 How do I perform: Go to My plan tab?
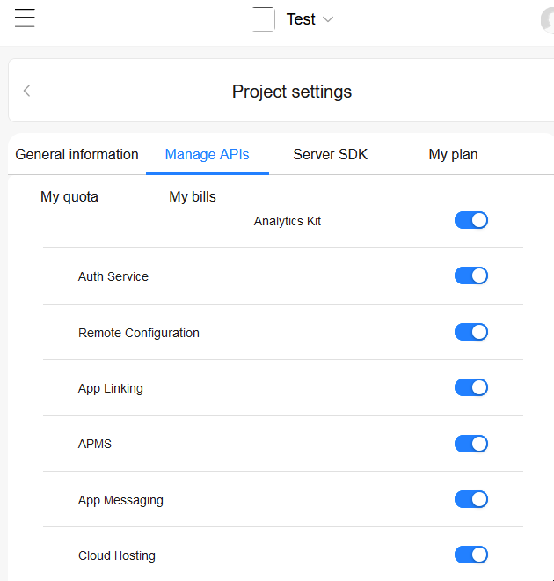click(x=454, y=155)
